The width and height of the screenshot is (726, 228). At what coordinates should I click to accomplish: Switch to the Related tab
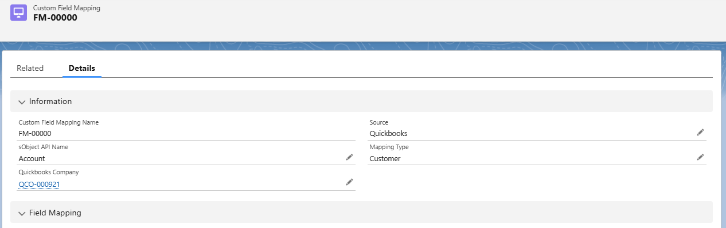point(30,68)
